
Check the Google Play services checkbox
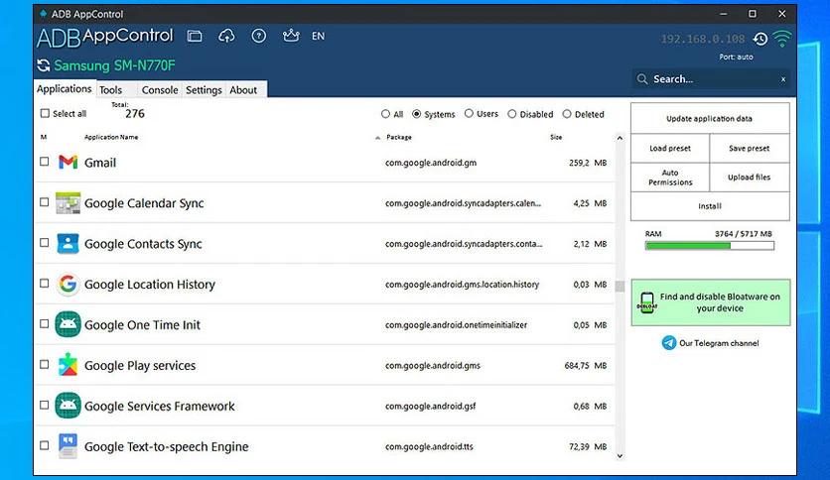click(x=45, y=364)
